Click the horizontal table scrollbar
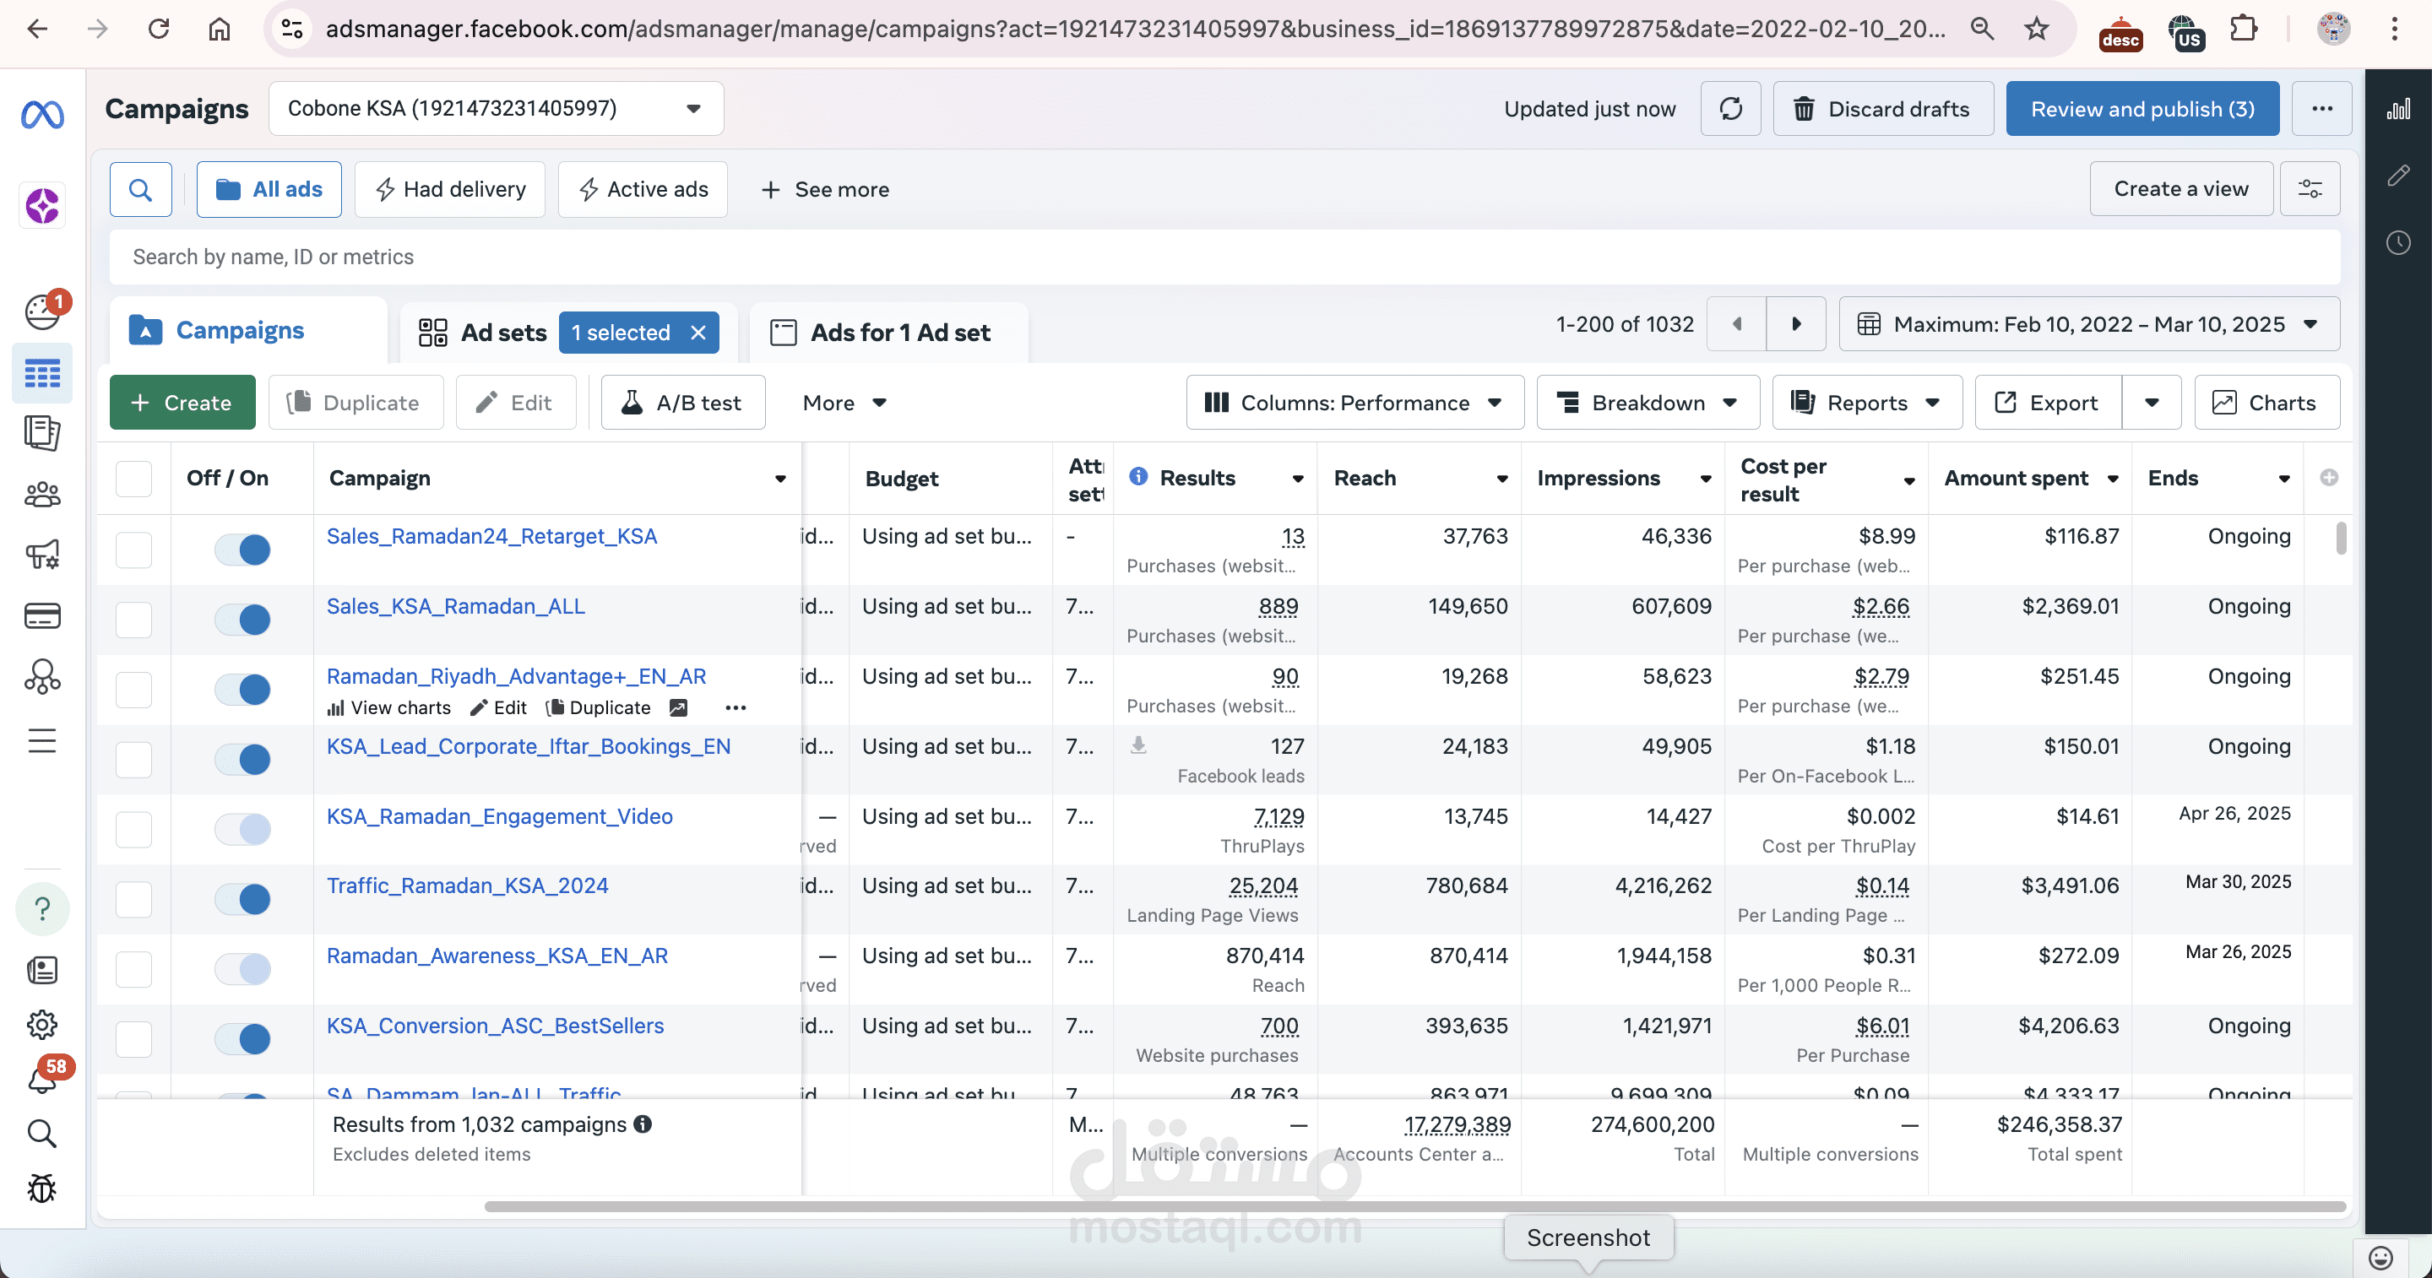Viewport: 2432px width, 1278px height. coord(1414,1206)
